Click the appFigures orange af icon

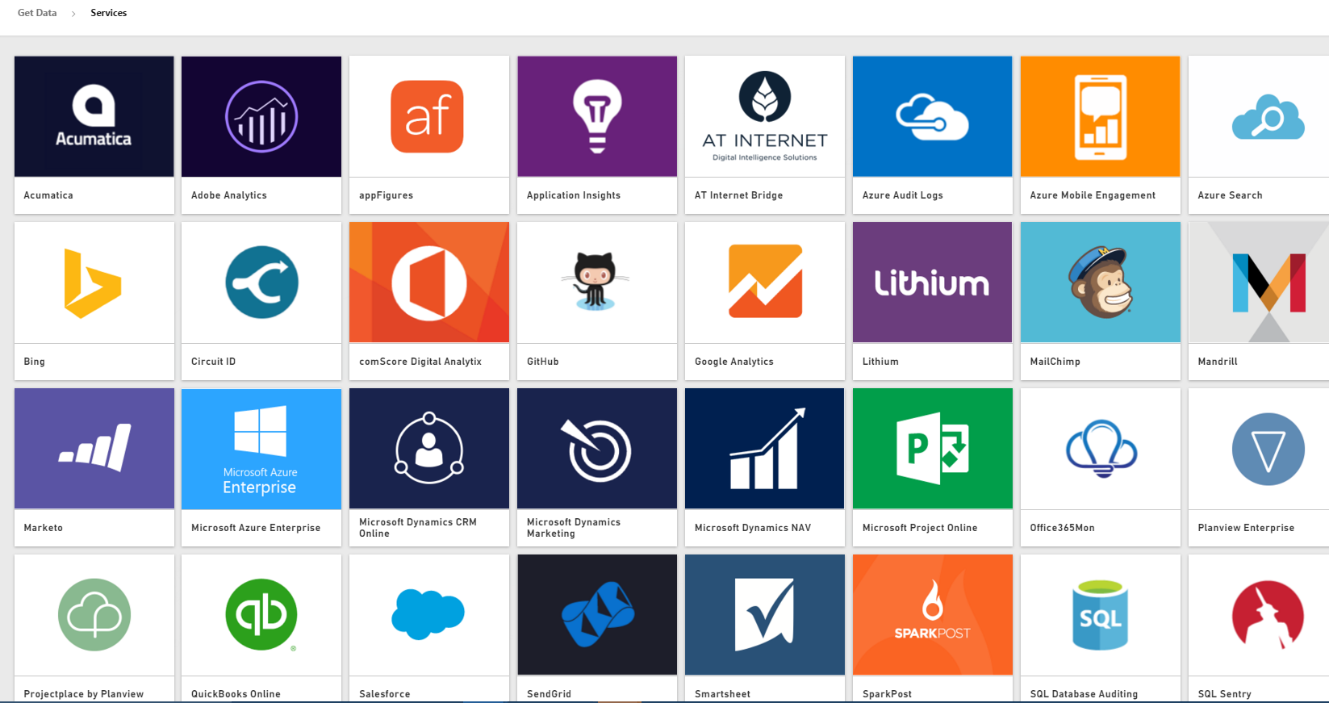click(x=428, y=116)
